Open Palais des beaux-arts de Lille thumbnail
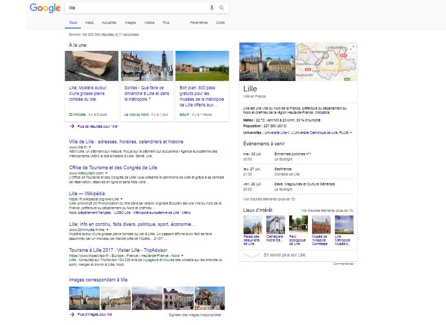The image size is (446, 325). [x=252, y=225]
